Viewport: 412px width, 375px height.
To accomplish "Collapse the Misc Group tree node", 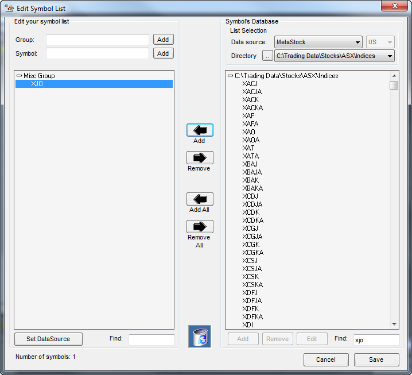I will 19,76.
